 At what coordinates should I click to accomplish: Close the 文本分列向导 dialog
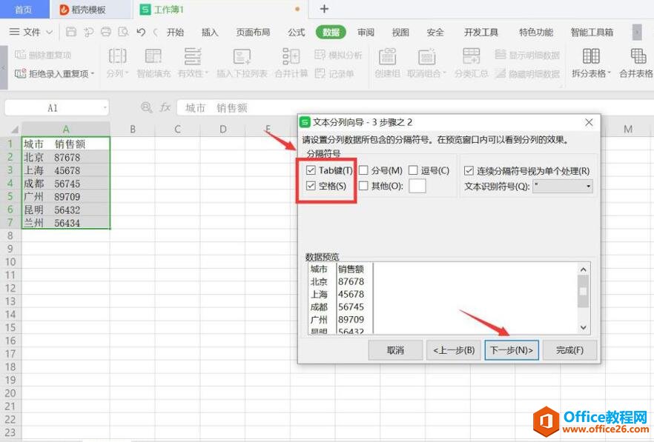coord(589,122)
